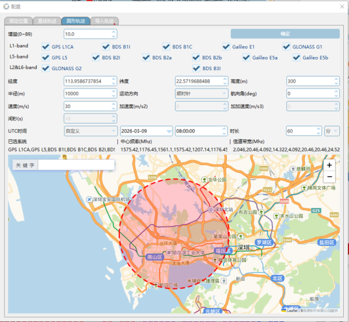Click the red dashed circle trajectory area
349x322 pixels.
[x=174, y=234]
